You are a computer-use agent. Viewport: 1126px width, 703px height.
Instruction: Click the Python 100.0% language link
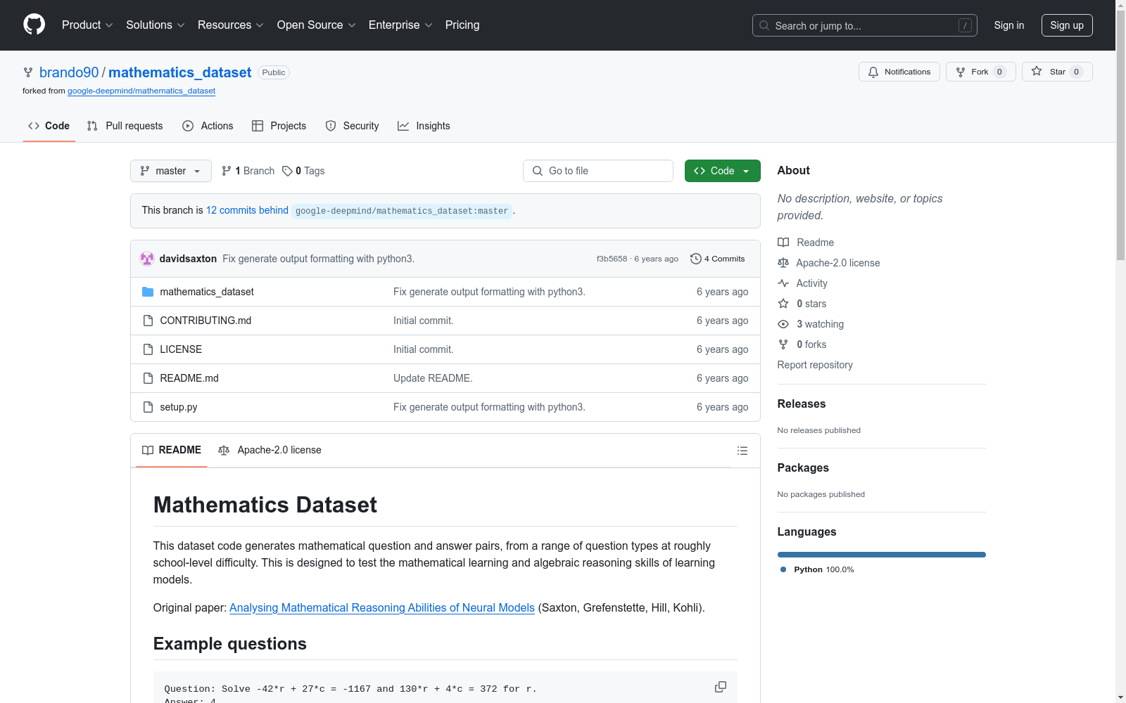(x=817, y=569)
